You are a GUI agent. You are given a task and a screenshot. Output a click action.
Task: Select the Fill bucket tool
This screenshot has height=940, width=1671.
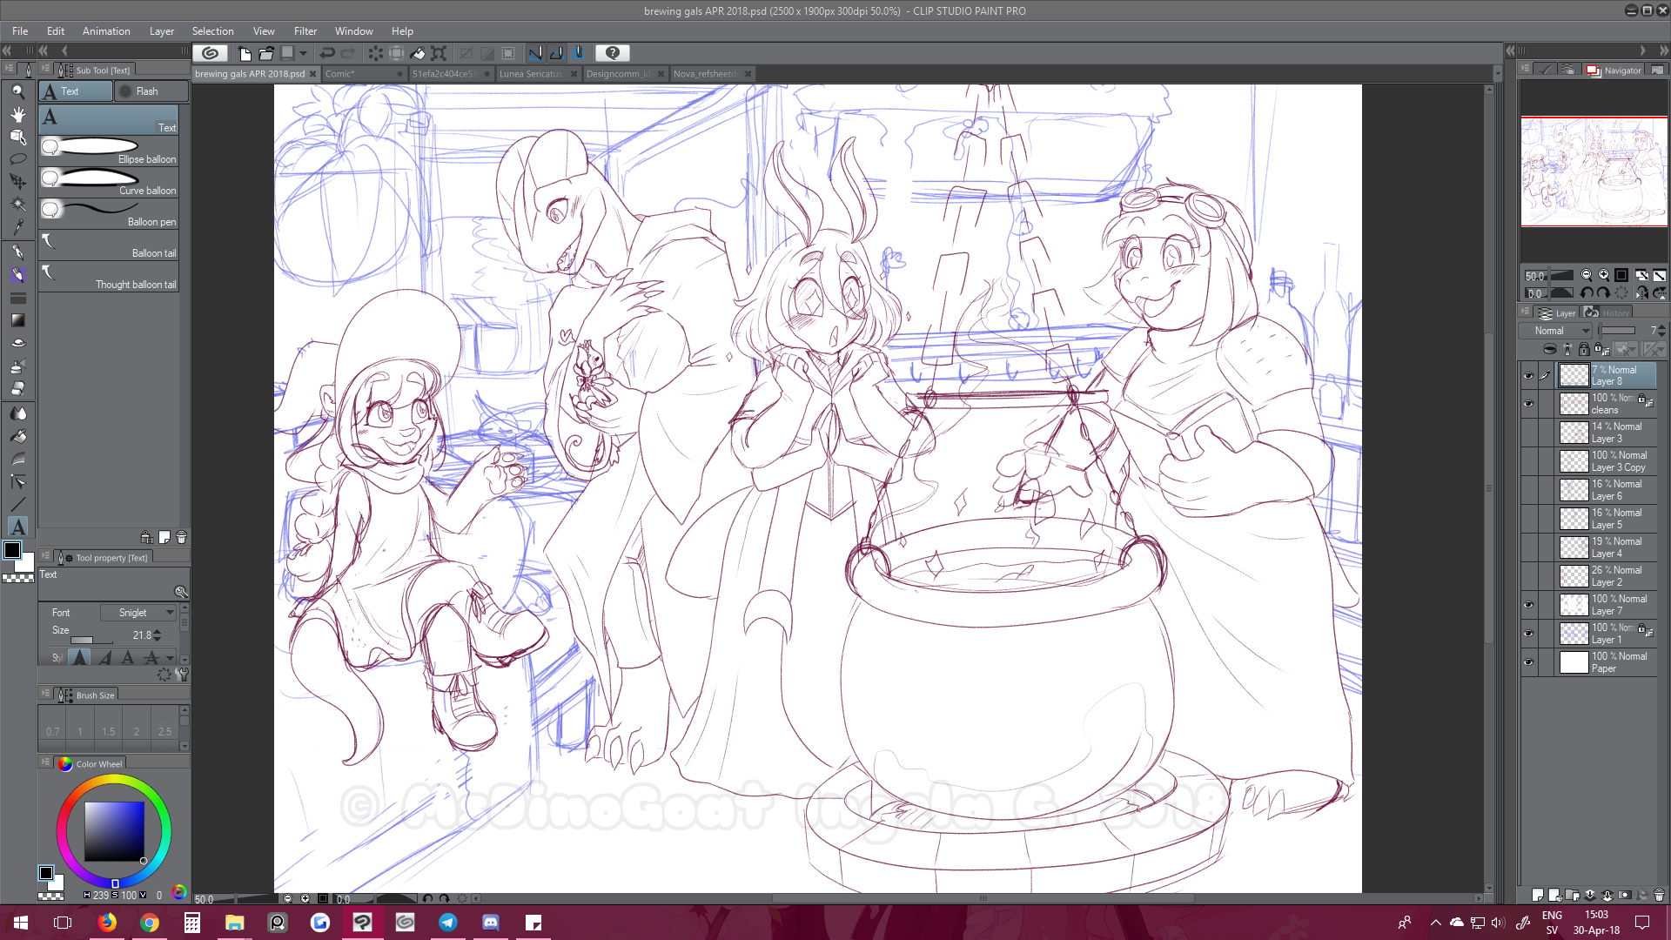[17, 436]
